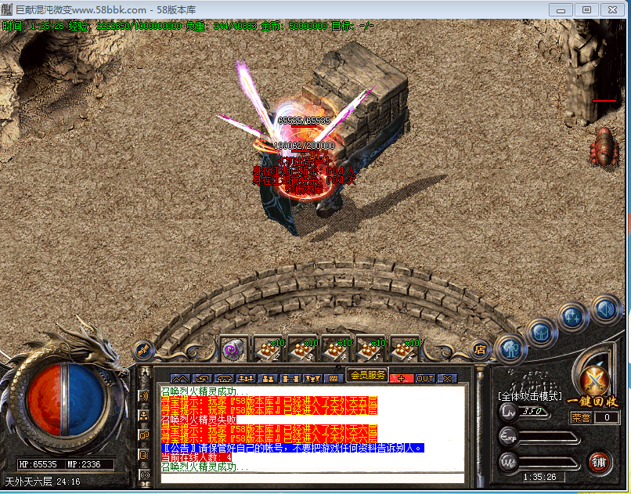Use the potion bundle in belt slot 3
This screenshot has width=631, height=494.
click(x=303, y=349)
